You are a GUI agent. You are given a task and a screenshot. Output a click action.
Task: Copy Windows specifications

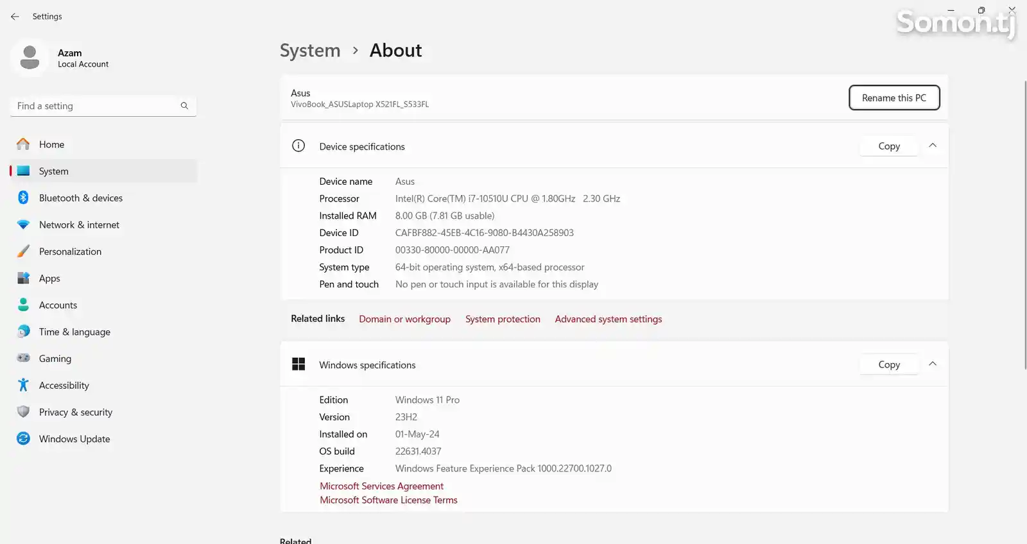pos(889,364)
